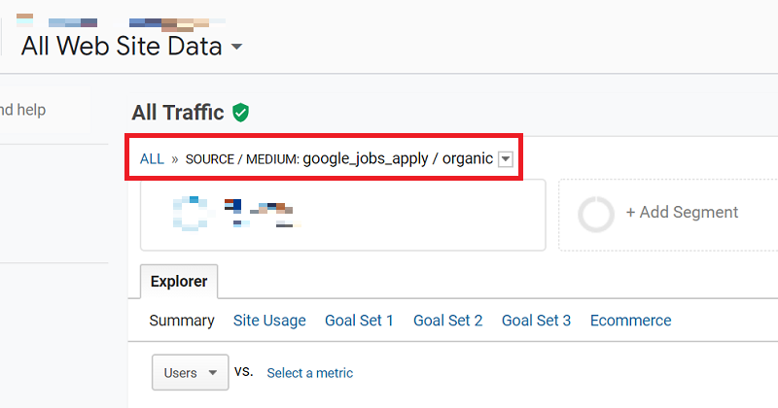This screenshot has width=778, height=408.
Task: Click the All Traffic report title
Action: (x=178, y=113)
